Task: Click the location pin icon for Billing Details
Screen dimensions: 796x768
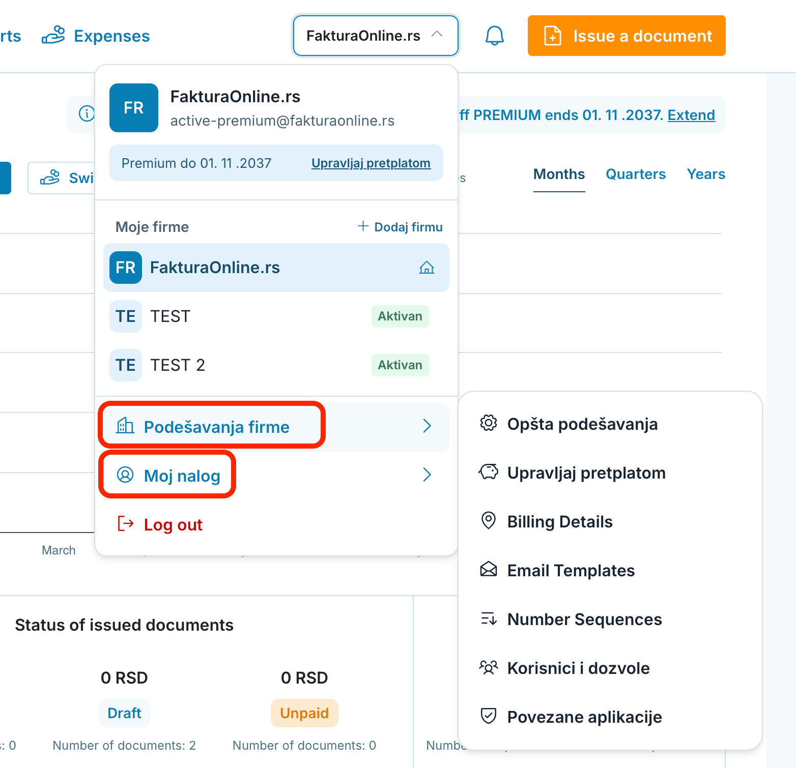Action: [489, 520]
